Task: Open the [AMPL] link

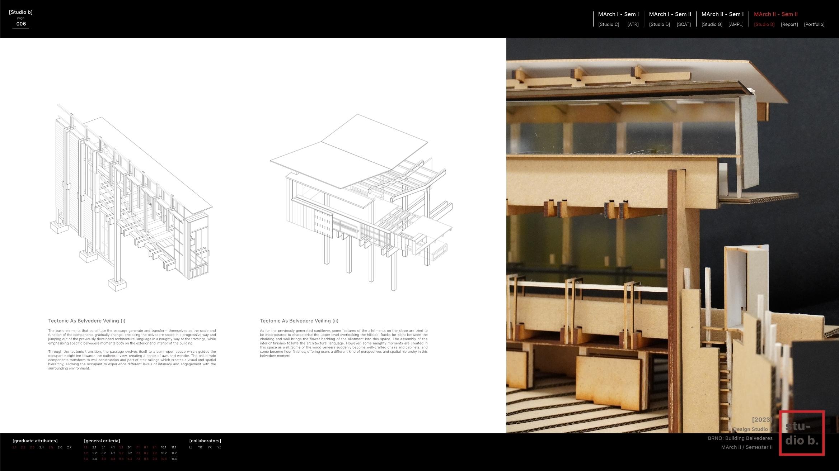Action: (x=736, y=24)
